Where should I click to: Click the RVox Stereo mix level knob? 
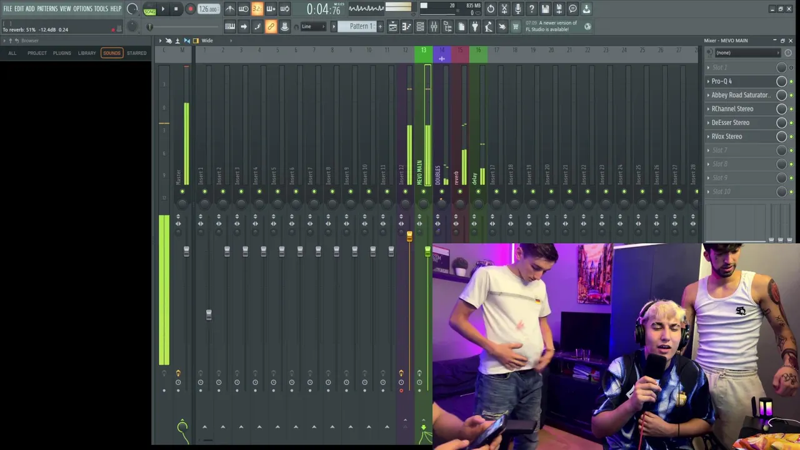(x=781, y=136)
